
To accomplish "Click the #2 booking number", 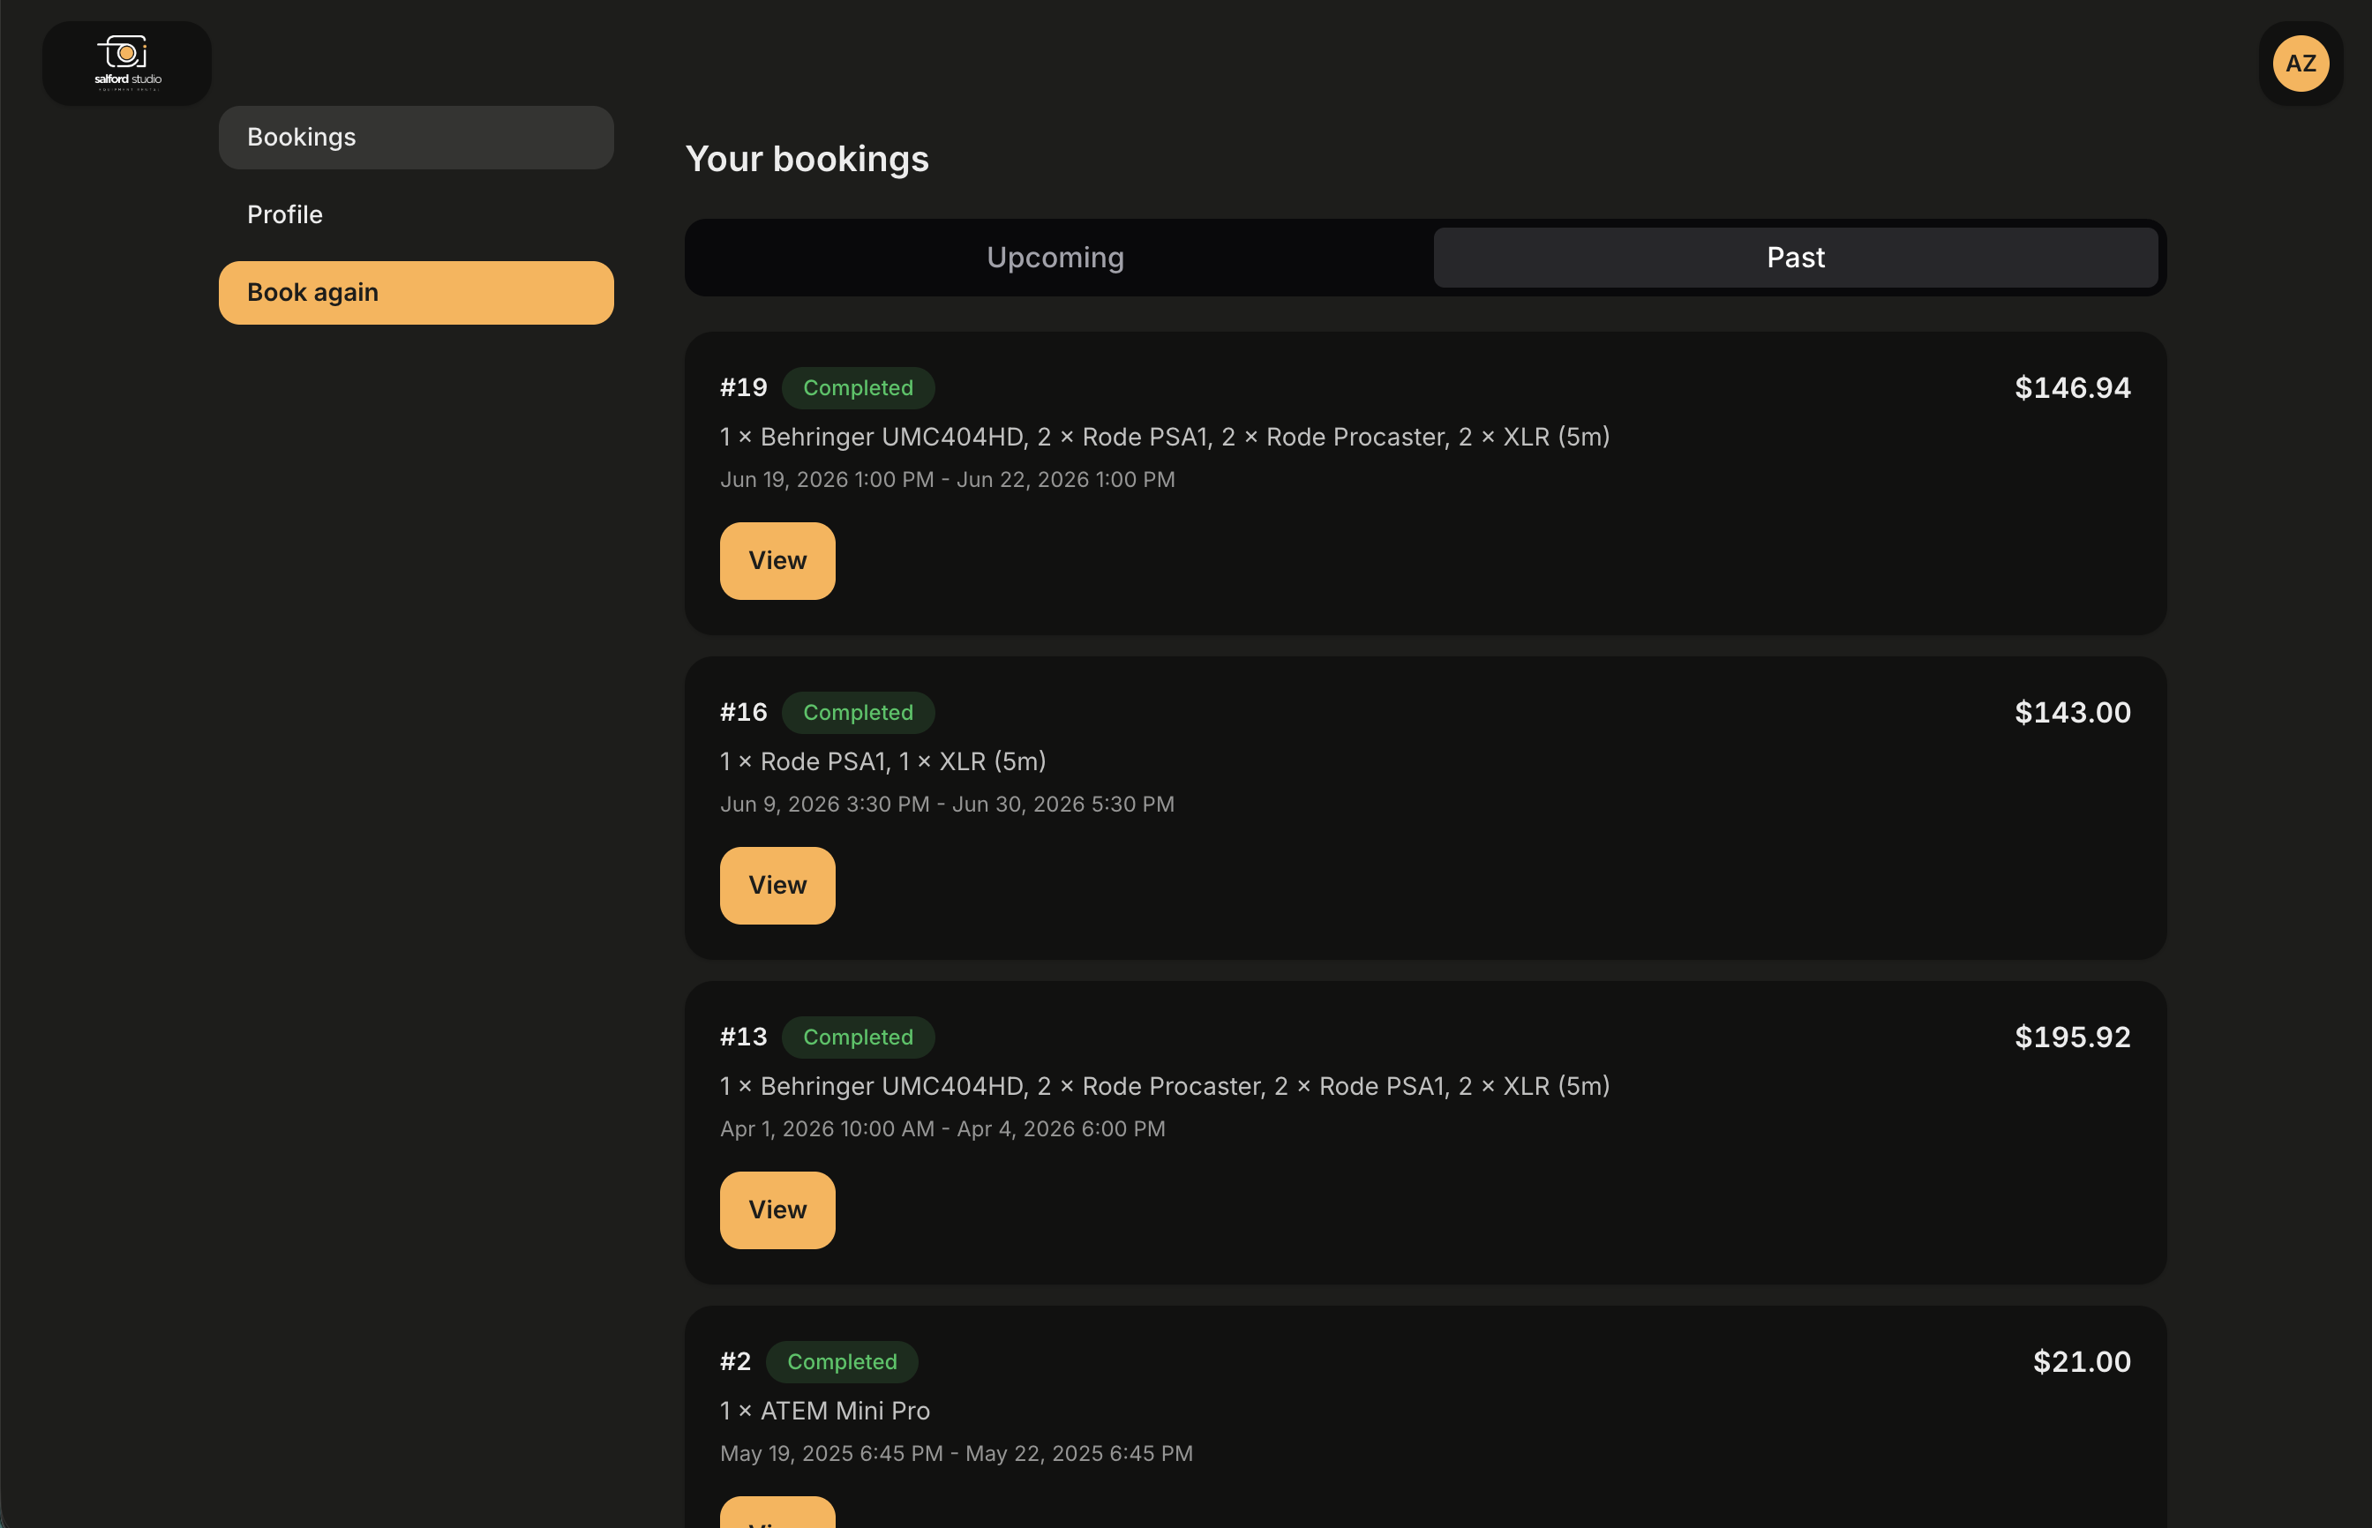I will (735, 1361).
